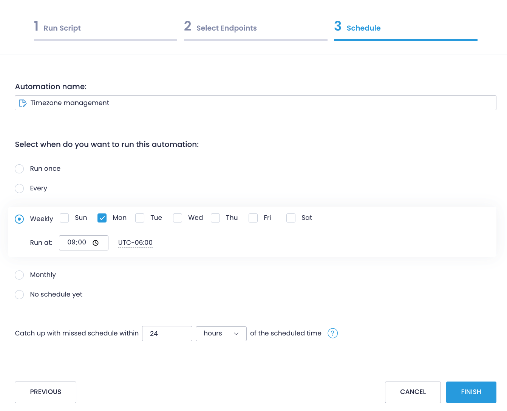Click the help question mark icon

coord(333,333)
